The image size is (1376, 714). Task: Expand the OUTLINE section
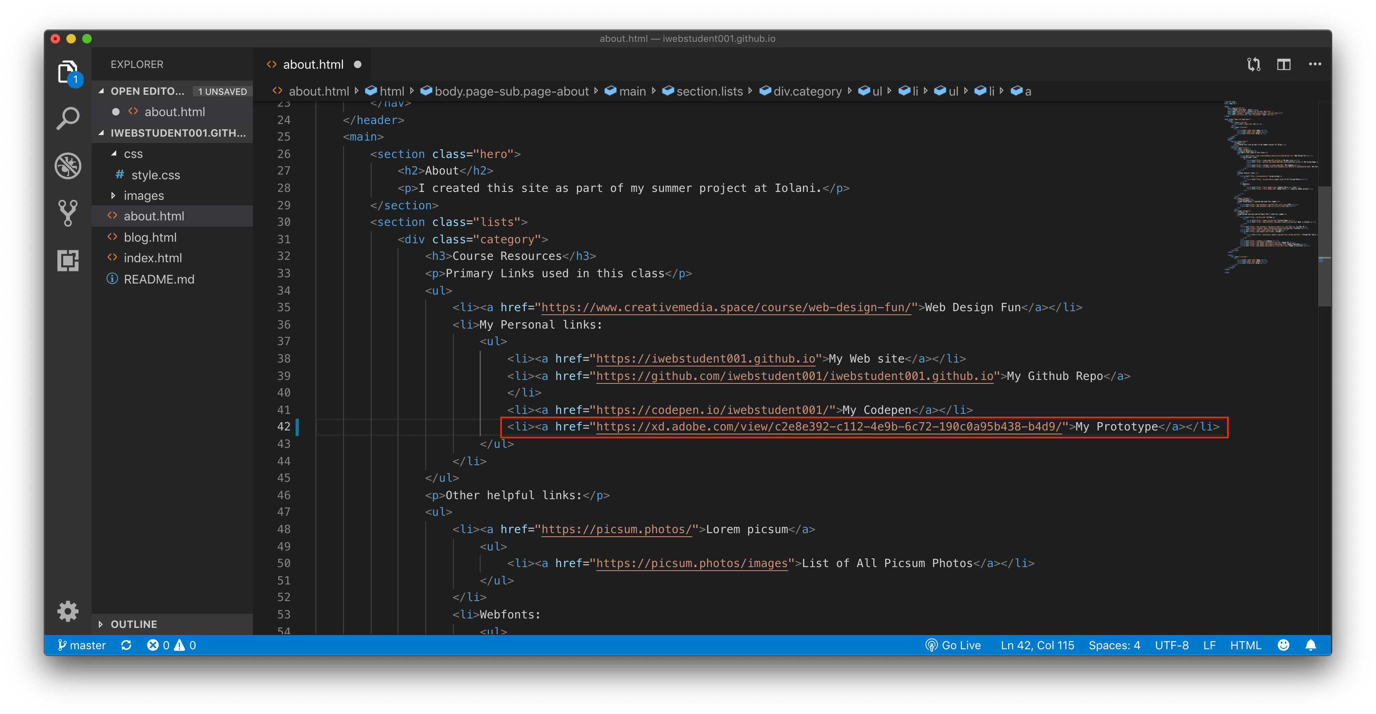(134, 624)
